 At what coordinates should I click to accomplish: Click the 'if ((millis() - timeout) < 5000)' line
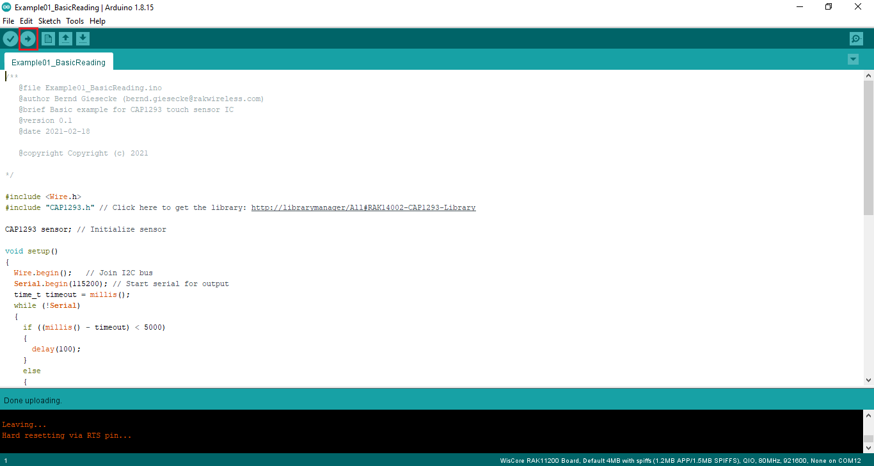pos(94,327)
